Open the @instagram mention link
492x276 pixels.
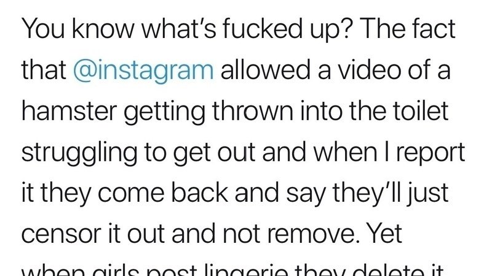pos(143,71)
